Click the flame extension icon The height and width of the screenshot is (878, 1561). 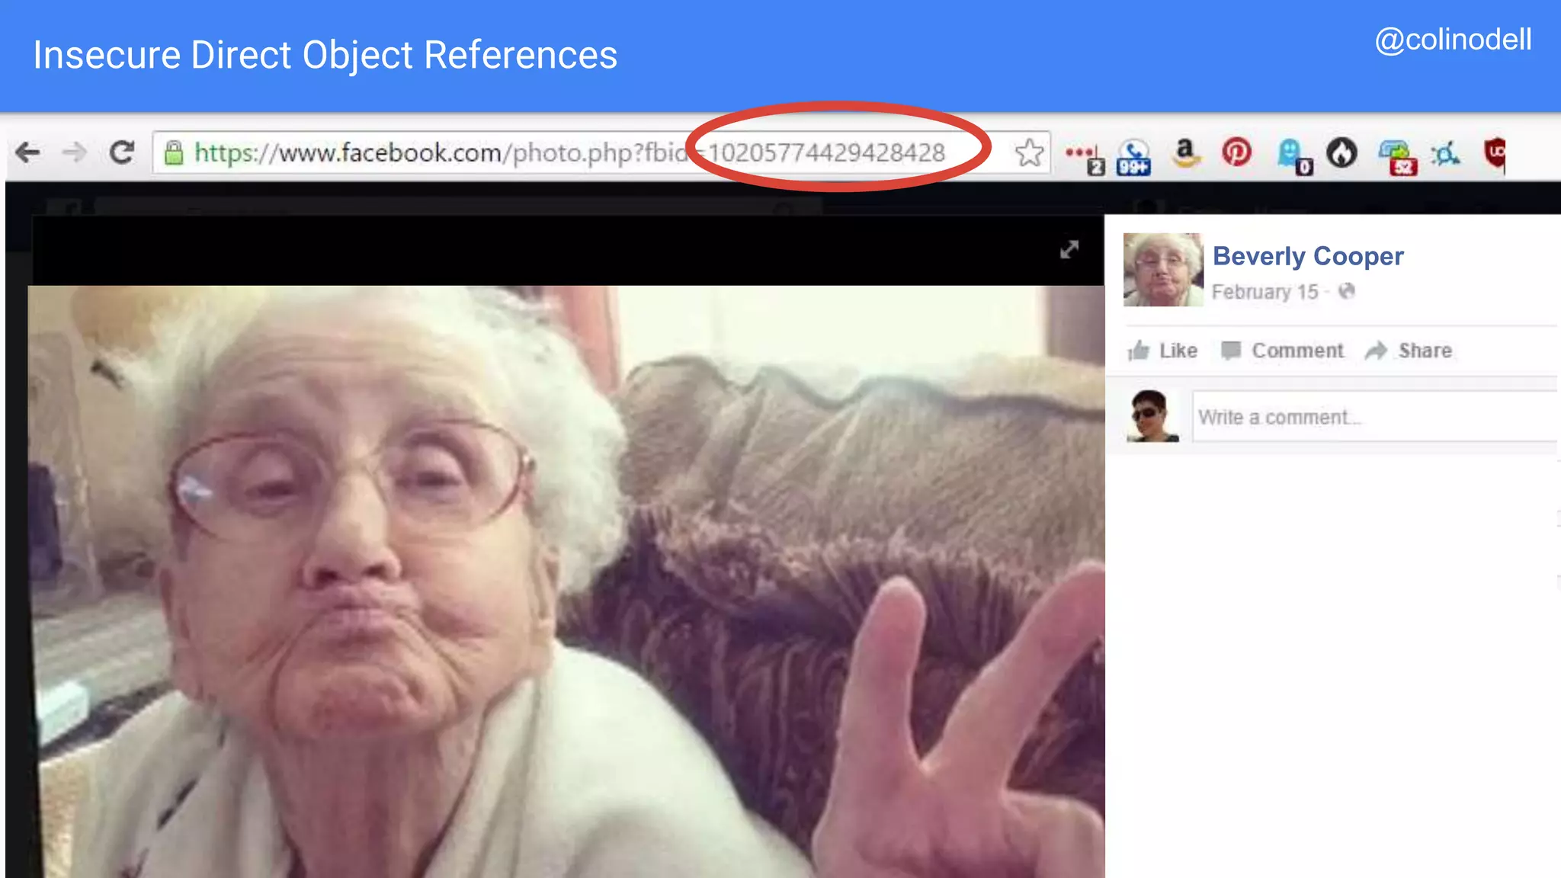point(1341,153)
